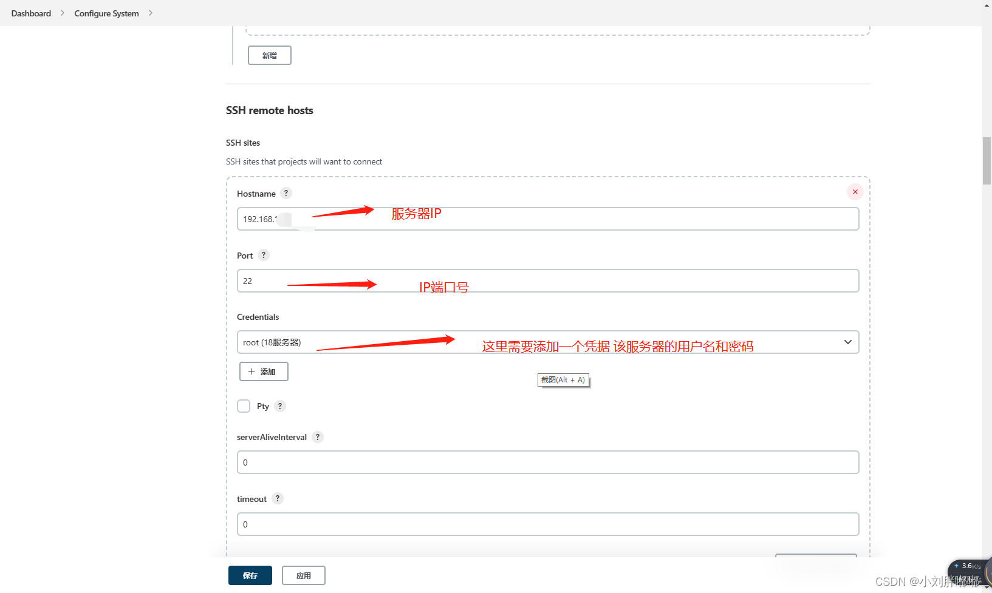
Task: Click the network speed tray indicator
Action: click(x=968, y=566)
